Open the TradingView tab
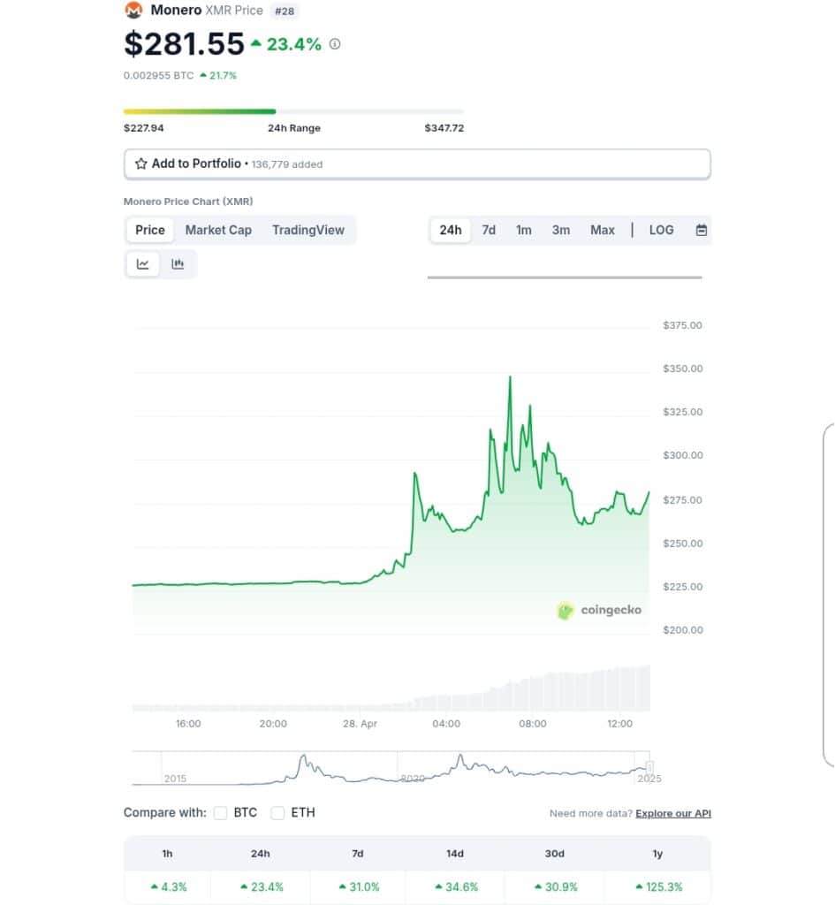Screen dimensions: 835x905 tap(308, 231)
